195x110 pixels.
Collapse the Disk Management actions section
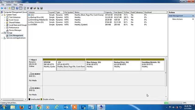coord(193,16)
